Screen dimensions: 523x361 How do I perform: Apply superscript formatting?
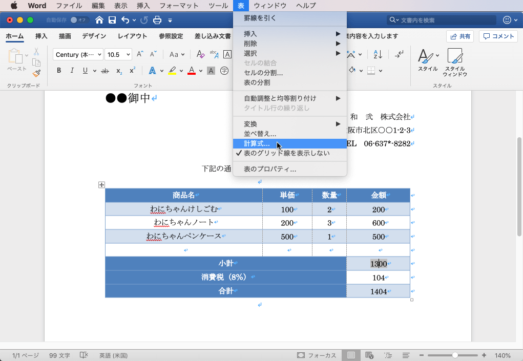(133, 70)
